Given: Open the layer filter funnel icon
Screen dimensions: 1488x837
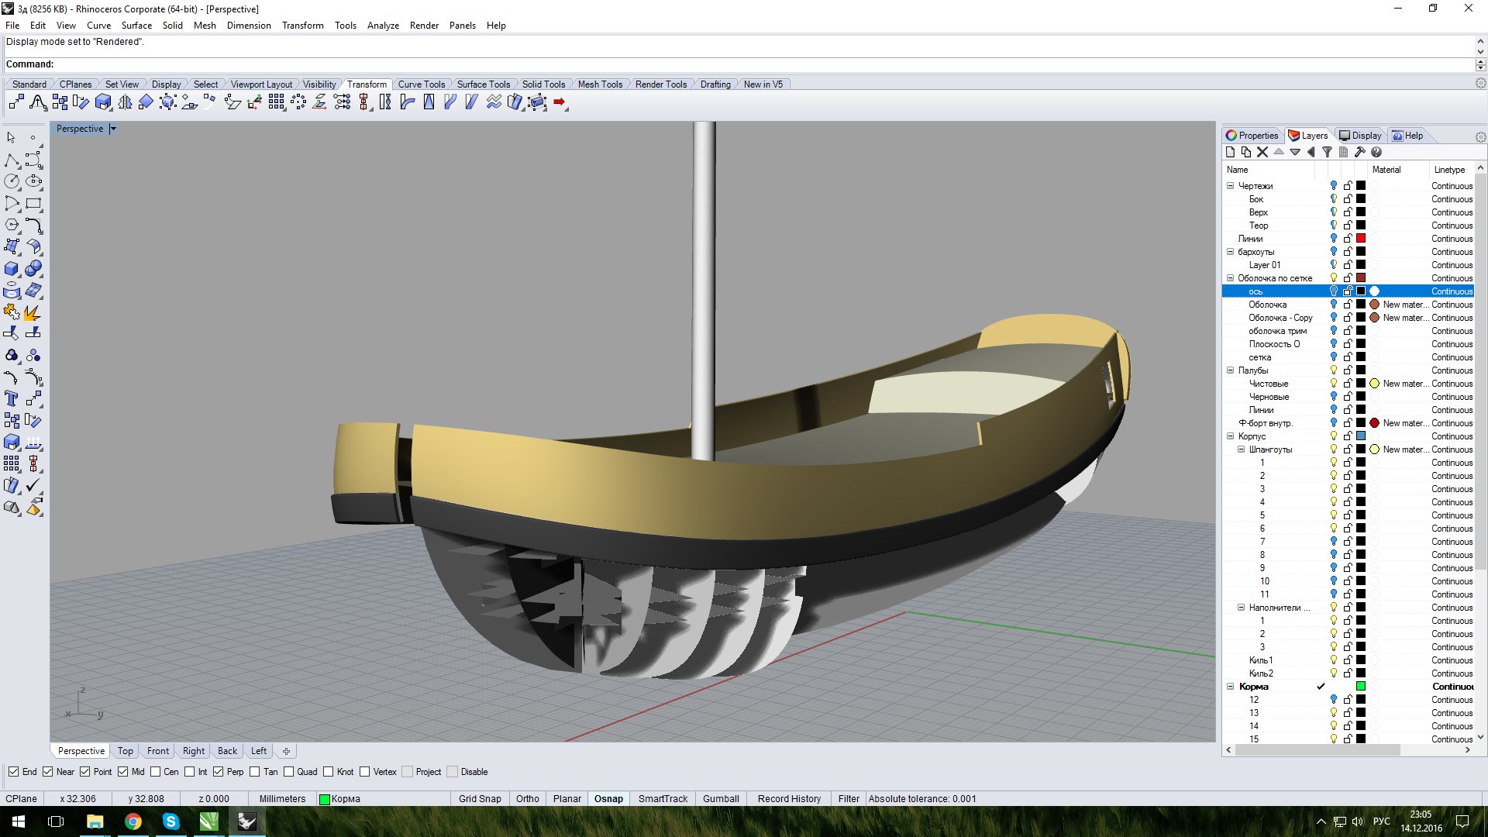Looking at the screenshot, I should pyautogui.click(x=1327, y=153).
